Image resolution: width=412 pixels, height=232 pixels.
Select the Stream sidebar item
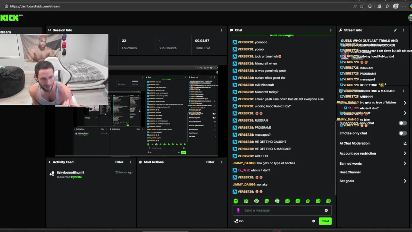pos(21,32)
